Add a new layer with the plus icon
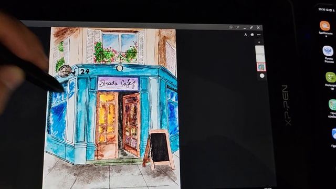 click(259, 42)
